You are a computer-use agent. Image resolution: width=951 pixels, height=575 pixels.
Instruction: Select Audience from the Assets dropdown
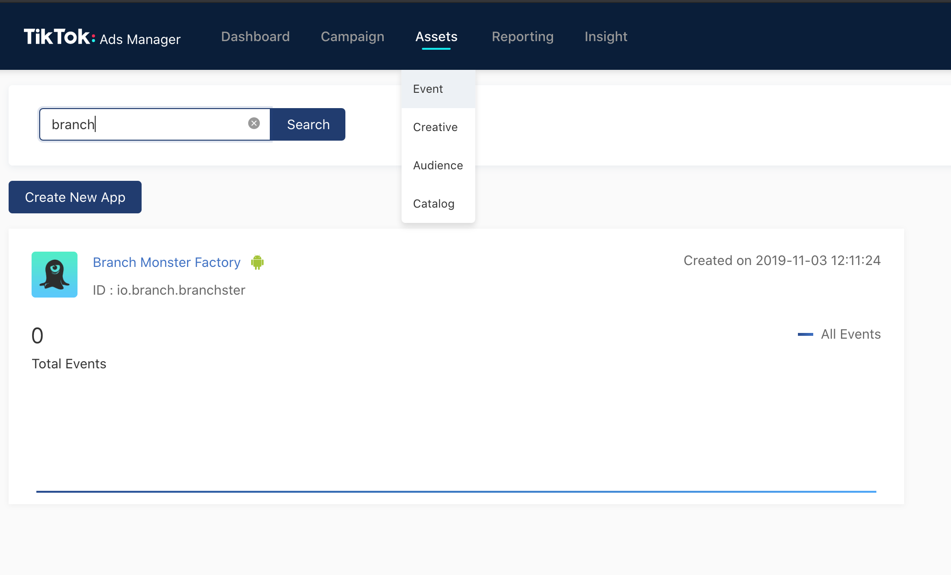(x=438, y=166)
